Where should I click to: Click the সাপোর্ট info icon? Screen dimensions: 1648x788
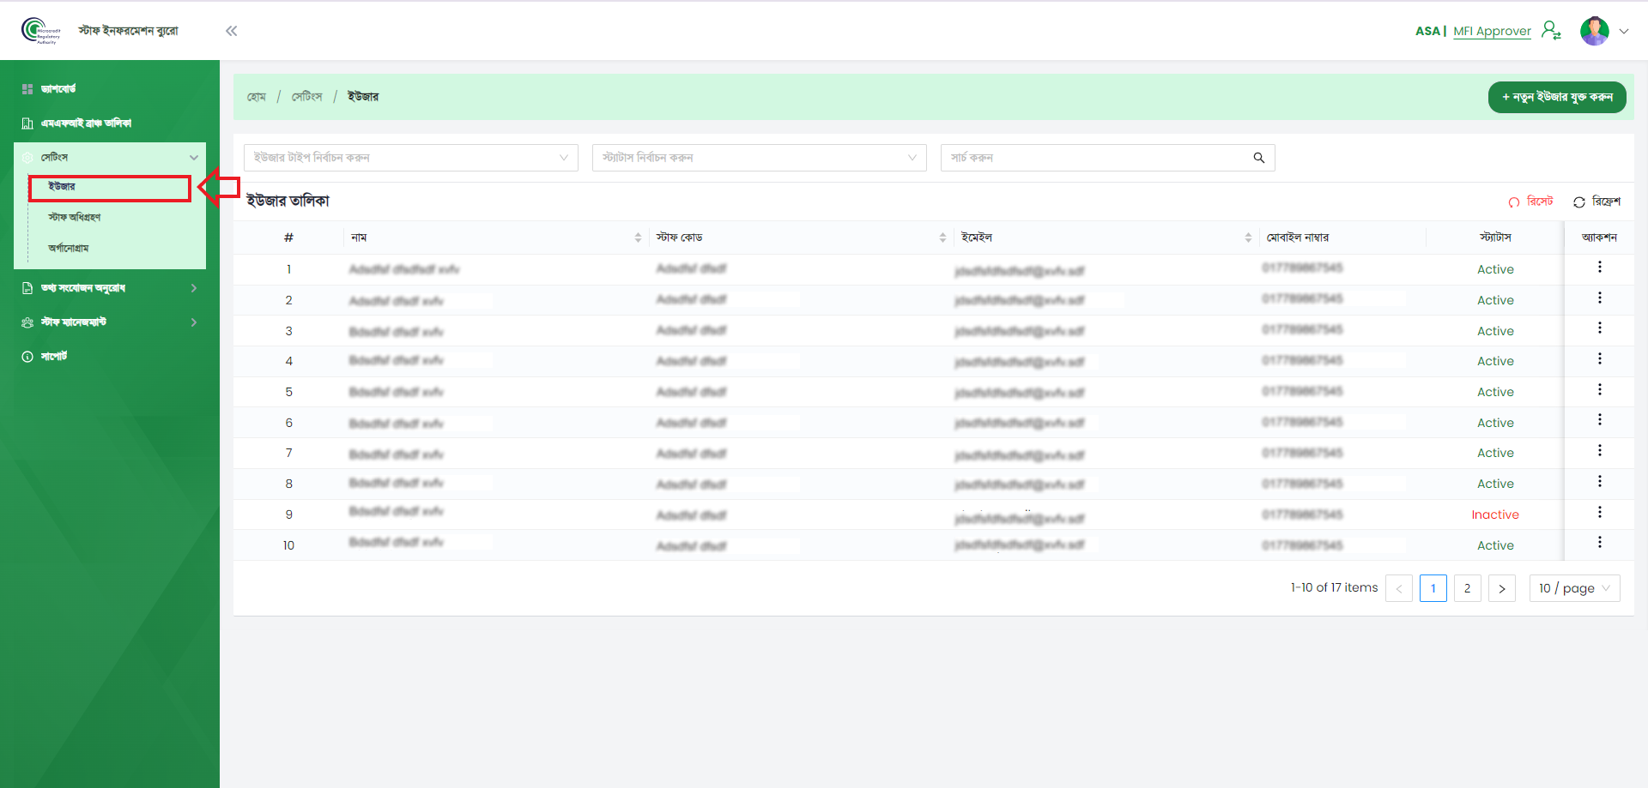(27, 357)
